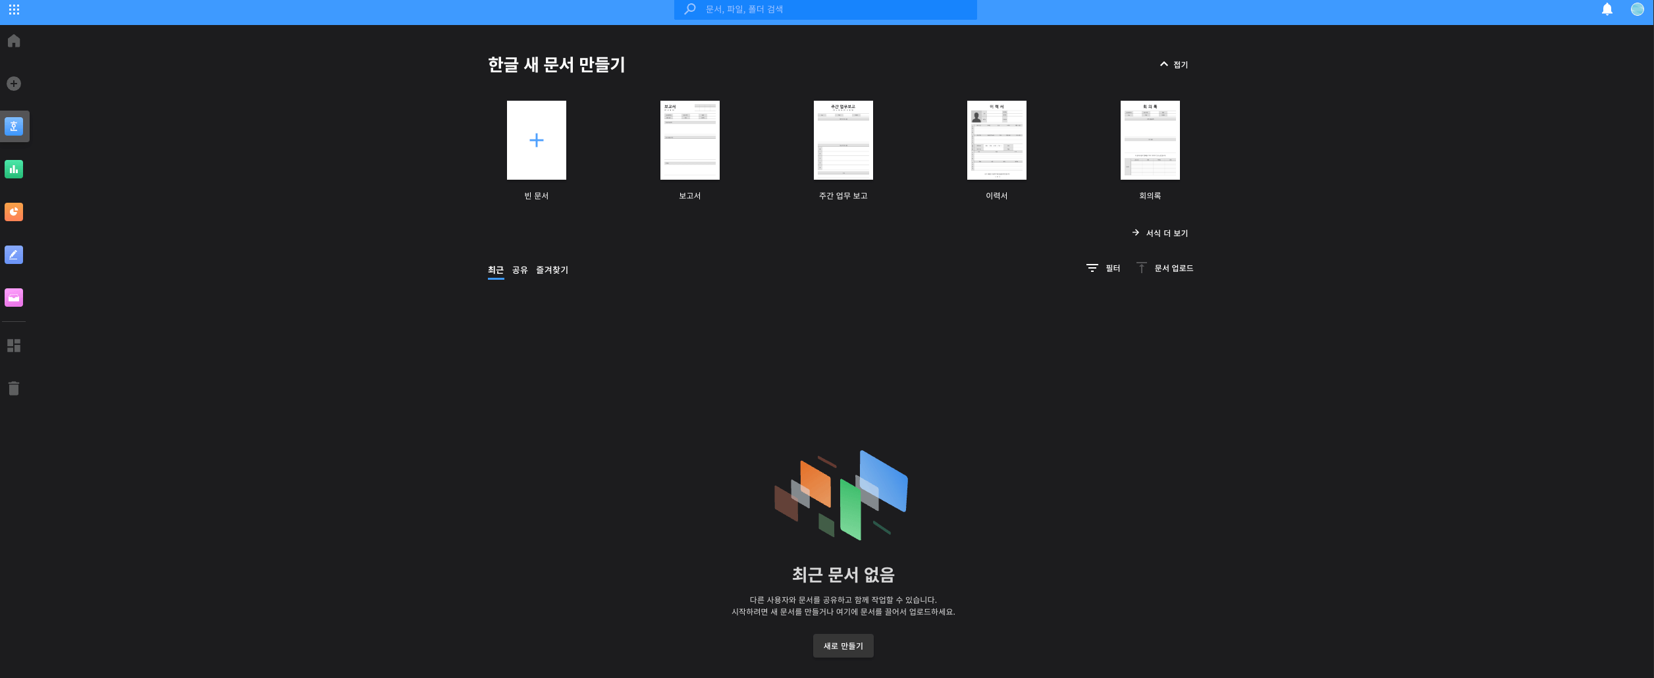The image size is (1654, 678).
Task: Click 서식 더 보기 to see more templates
Action: click(1160, 232)
